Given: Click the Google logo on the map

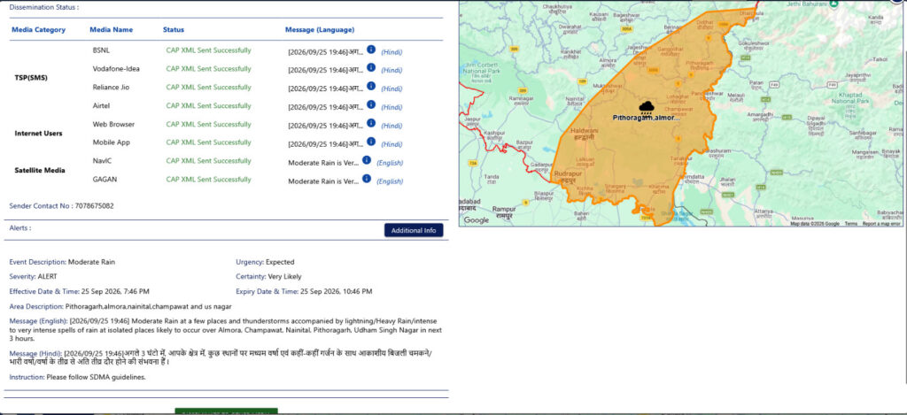Looking at the screenshot, I should pos(476,220).
